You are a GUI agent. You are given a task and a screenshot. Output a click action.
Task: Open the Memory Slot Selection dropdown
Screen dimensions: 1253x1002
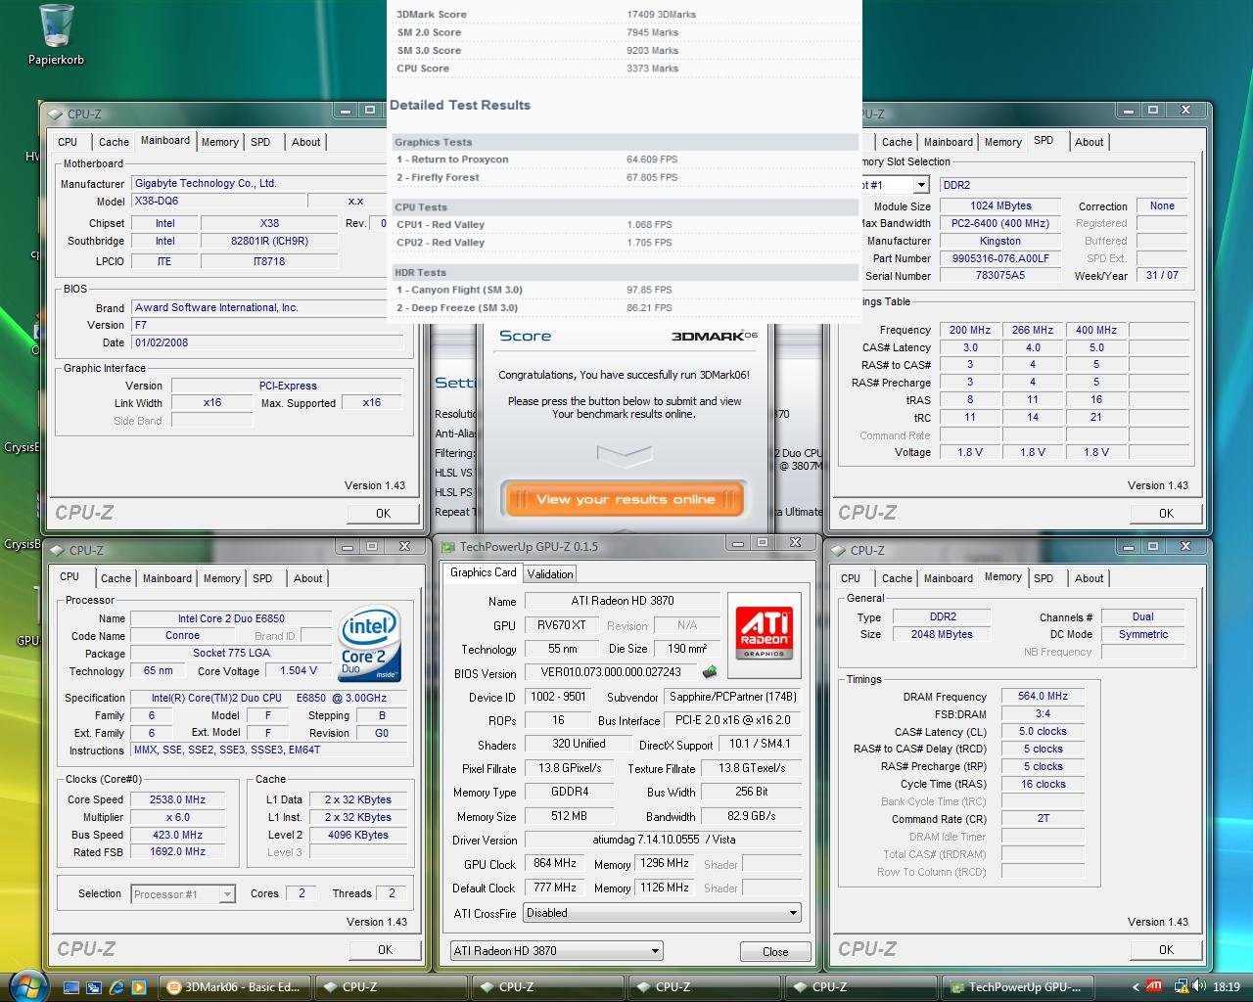coord(920,185)
